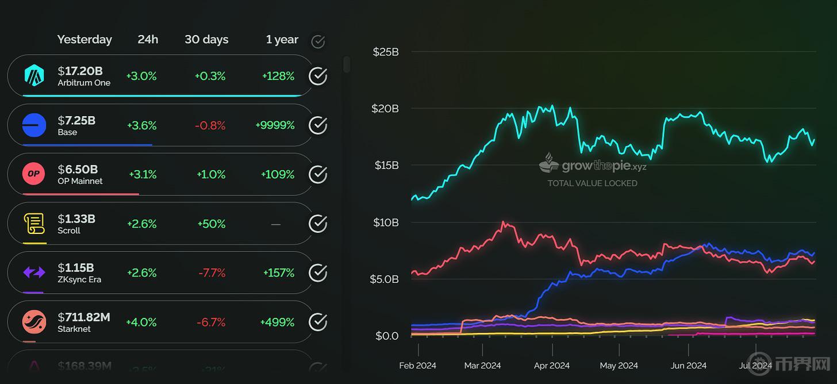Click the chain list vertical scrollbar
Screen dimensions: 837x384
(347, 64)
